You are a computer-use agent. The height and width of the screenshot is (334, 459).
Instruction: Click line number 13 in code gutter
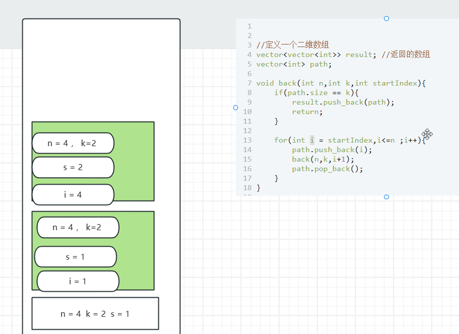click(x=247, y=140)
